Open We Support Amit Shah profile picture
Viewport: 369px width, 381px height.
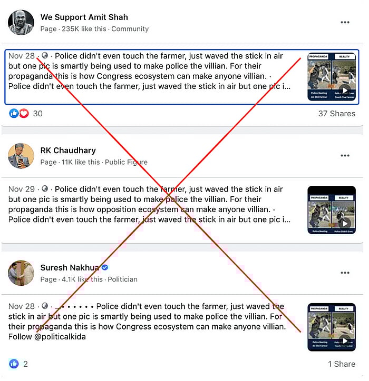[x=21, y=22]
